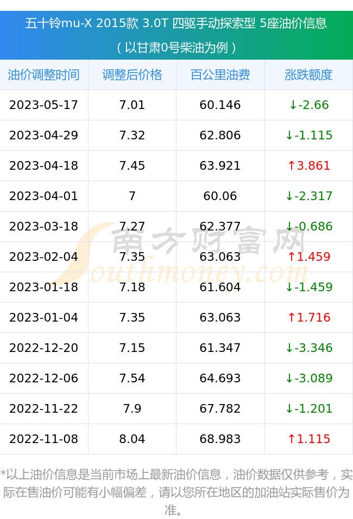Click the 百公里油费 column header
This screenshot has width=353, height=519.
click(220, 75)
